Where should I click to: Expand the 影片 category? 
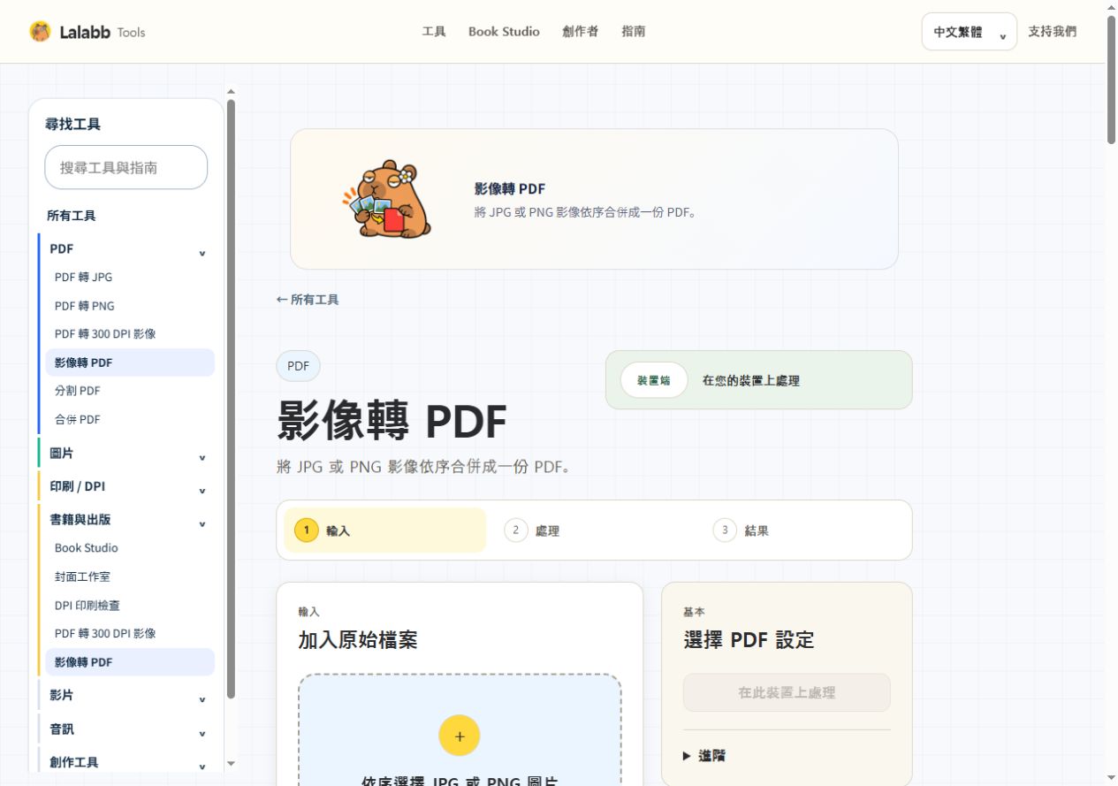[x=126, y=696]
